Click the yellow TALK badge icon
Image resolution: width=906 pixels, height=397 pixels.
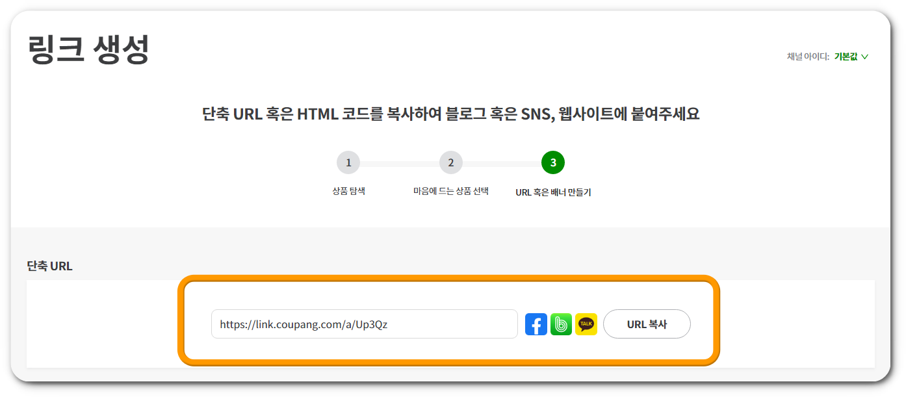coord(585,324)
